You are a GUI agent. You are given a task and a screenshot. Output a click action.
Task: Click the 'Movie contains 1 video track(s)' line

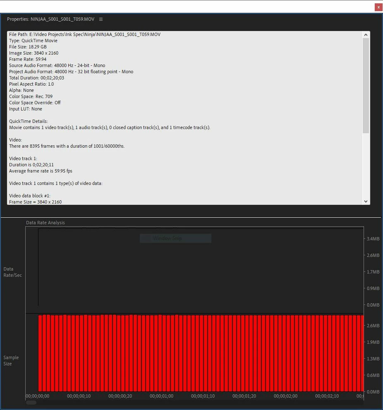coord(110,127)
